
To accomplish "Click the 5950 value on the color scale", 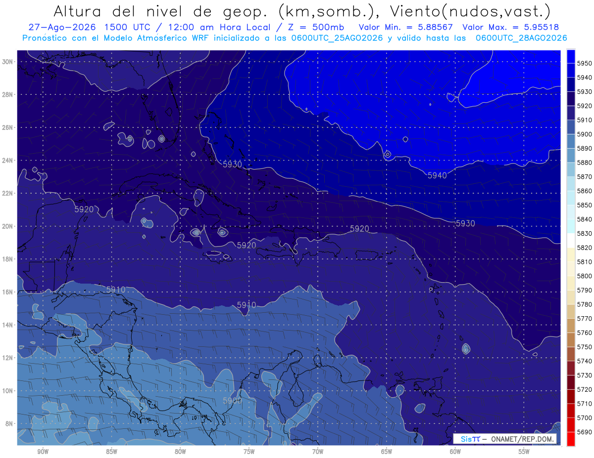I will pyautogui.click(x=585, y=63).
